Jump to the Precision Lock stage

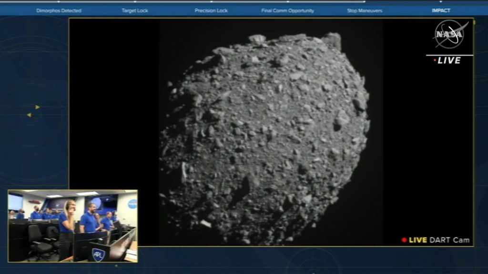(x=211, y=10)
